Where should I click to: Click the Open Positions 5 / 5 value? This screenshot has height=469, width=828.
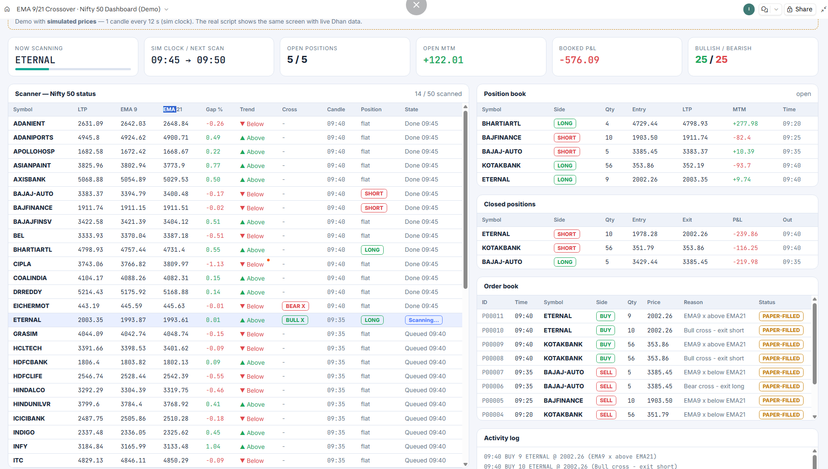(x=297, y=60)
